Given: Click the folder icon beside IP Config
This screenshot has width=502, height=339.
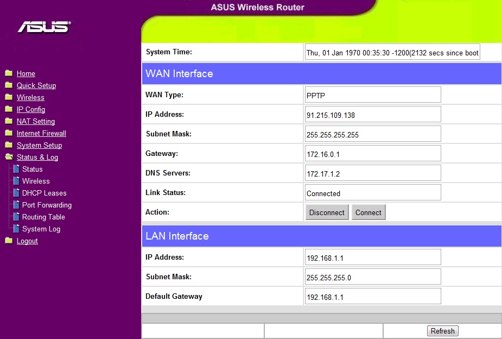Looking at the screenshot, I should (9, 109).
